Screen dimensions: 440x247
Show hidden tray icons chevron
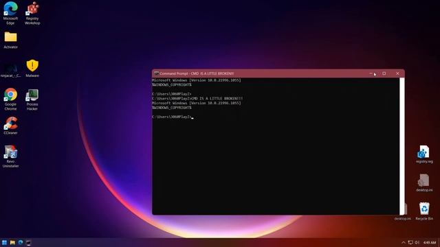coord(404,242)
